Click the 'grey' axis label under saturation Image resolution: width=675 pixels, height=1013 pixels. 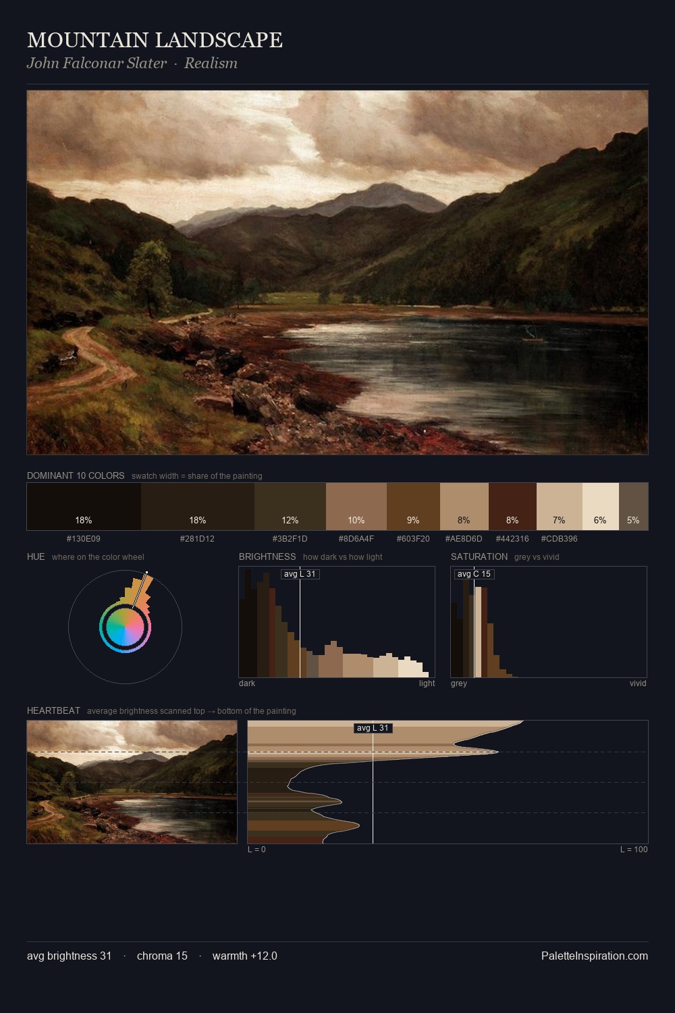pyautogui.click(x=459, y=683)
